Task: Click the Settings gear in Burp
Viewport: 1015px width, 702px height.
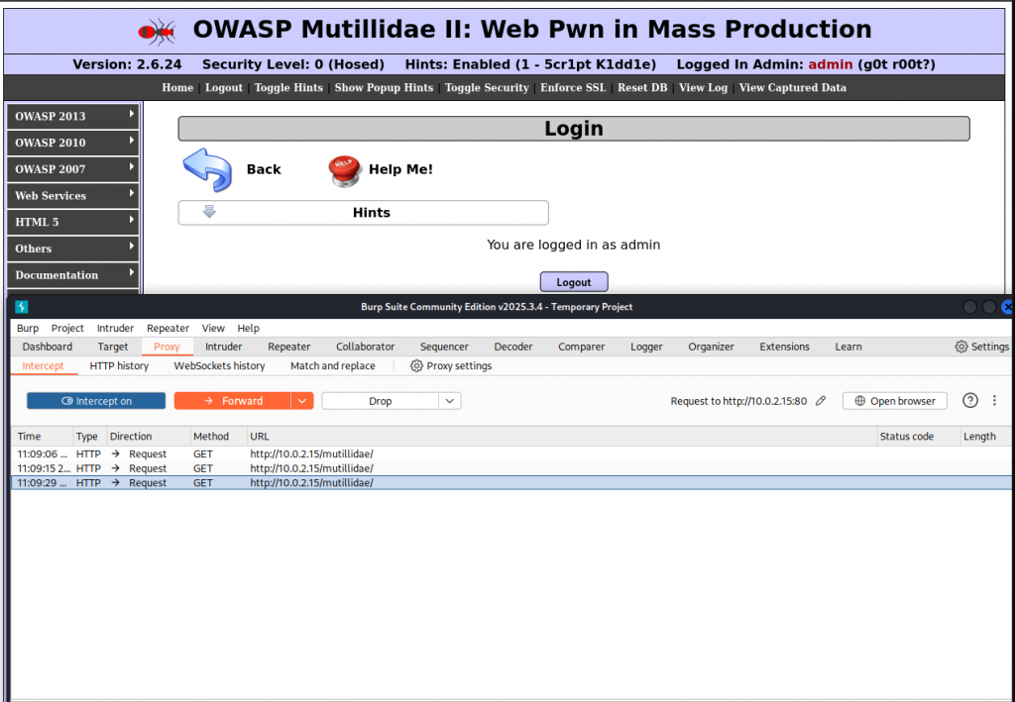Action: 982,347
